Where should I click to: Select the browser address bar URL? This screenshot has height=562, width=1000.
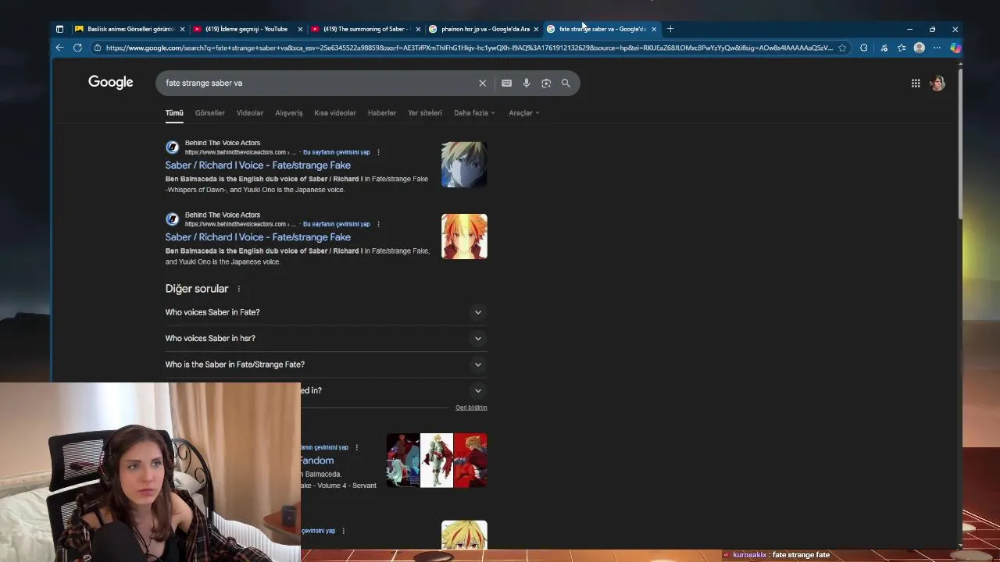click(469, 48)
